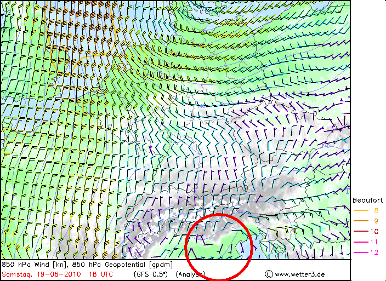Viewport: 386px width, 281px height.
Task: Select the red date Samstag, 19-06-2010
Action: [41, 274]
